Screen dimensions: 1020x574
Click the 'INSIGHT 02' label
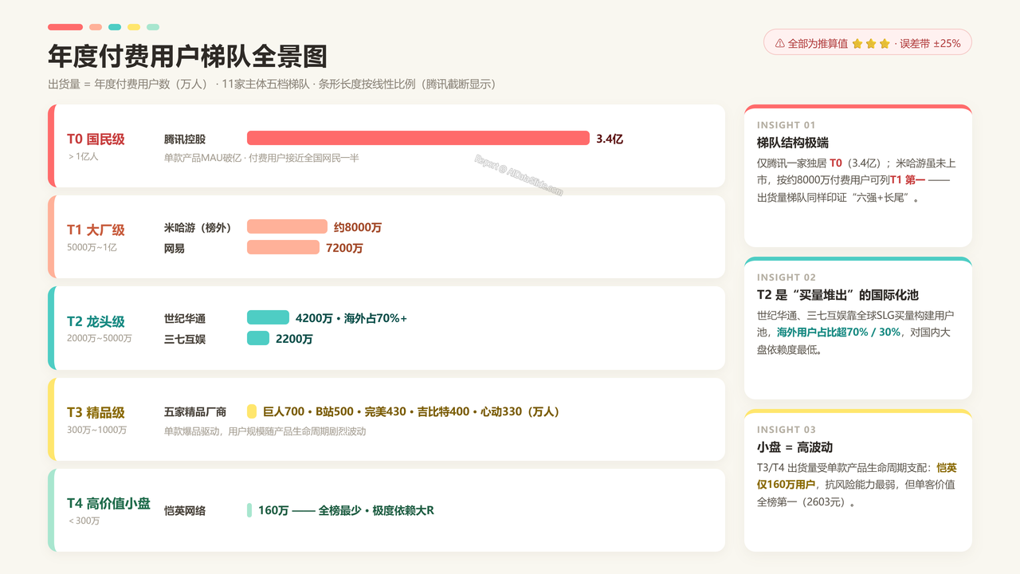(x=787, y=277)
